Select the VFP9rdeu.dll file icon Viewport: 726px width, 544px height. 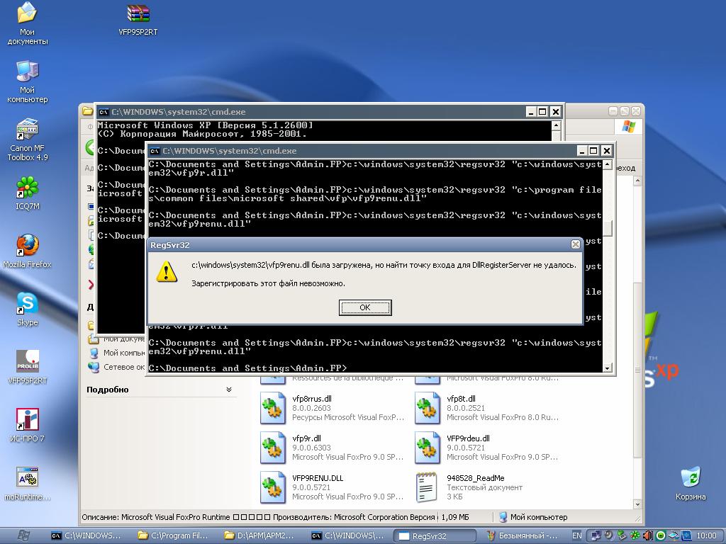[x=428, y=448]
